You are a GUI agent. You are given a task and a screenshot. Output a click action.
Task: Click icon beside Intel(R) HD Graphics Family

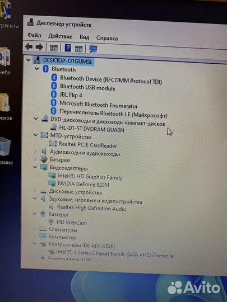pyautogui.click(x=52, y=175)
